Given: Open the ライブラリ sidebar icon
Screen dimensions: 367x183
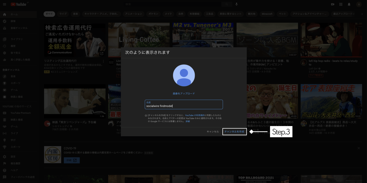Looking at the screenshot, I should 4,39.
